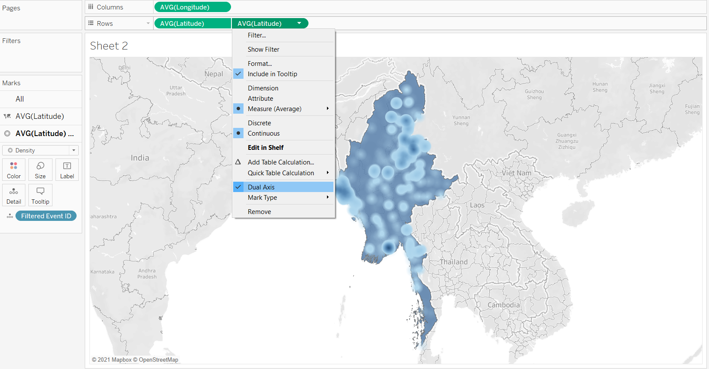This screenshot has width=709, height=369.
Task: Click the Tooltip marks card icon
Action: click(40, 195)
